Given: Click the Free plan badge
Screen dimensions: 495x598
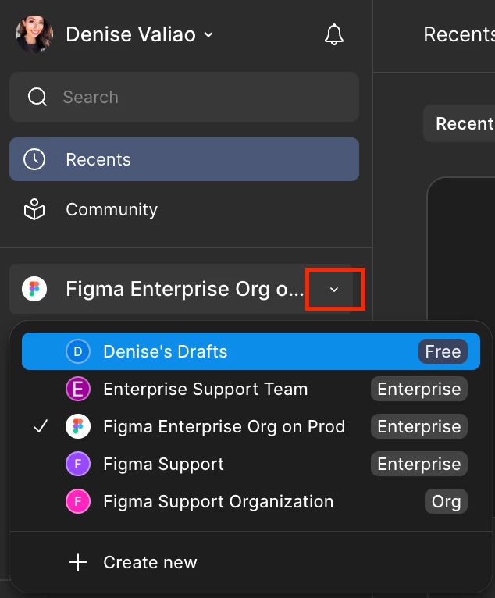Looking at the screenshot, I should click(443, 351).
